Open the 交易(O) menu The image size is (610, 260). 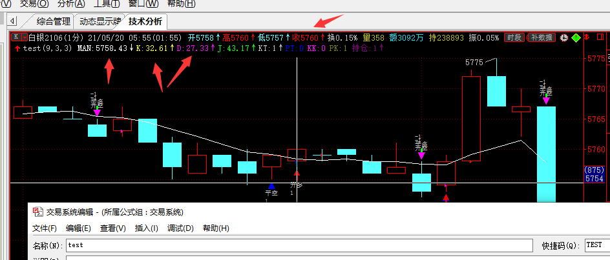point(34,5)
